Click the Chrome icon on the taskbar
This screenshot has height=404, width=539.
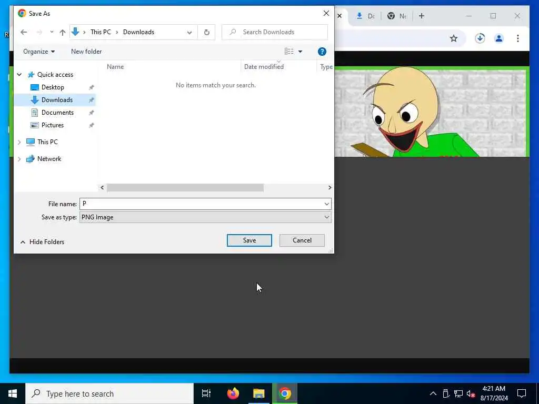point(285,393)
